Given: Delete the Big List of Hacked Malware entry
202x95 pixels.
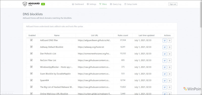Looking at the screenshot, I should (170, 87).
